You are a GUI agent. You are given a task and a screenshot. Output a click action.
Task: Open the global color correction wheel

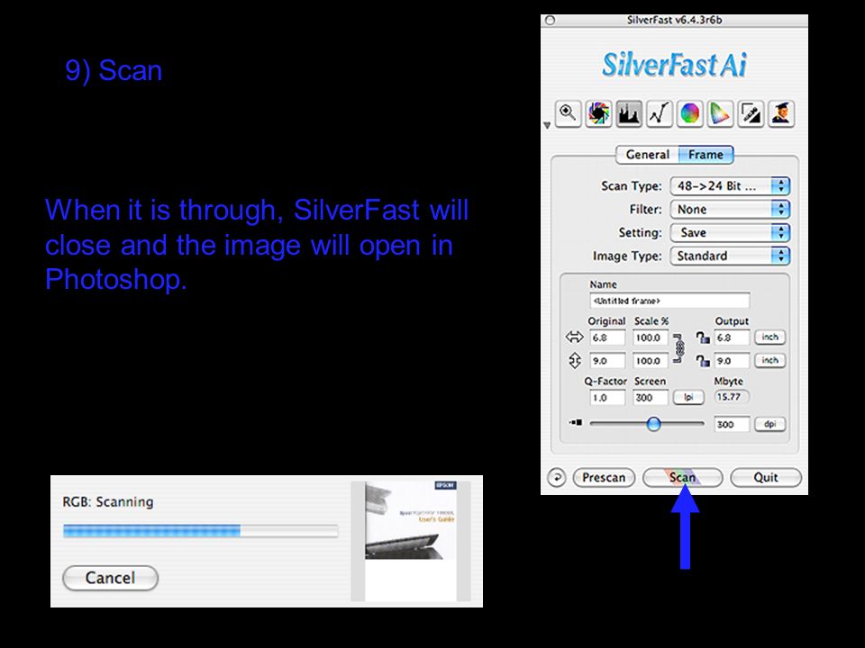[689, 114]
